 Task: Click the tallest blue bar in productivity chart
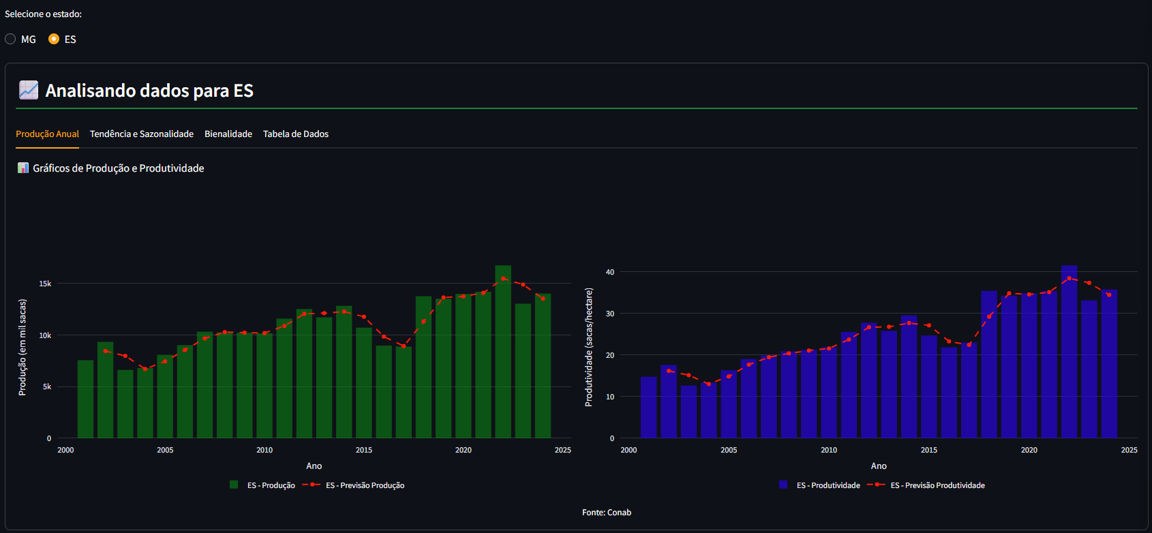pos(1069,354)
